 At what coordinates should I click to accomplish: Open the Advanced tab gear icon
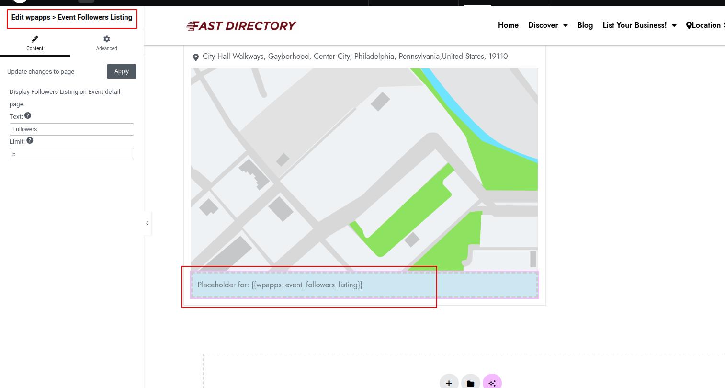(x=106, y=39)
